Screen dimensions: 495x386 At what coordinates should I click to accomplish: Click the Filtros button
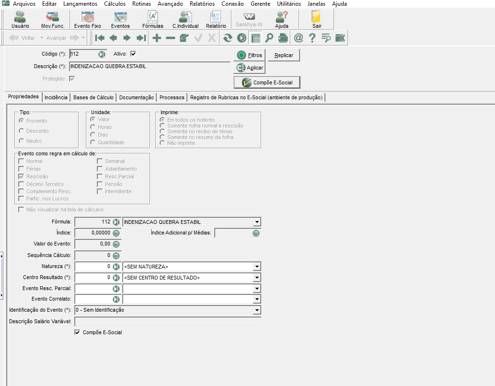click(249, 55)
